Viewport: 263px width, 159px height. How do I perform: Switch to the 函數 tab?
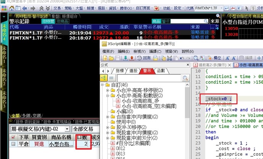click(x=161, y=71)
